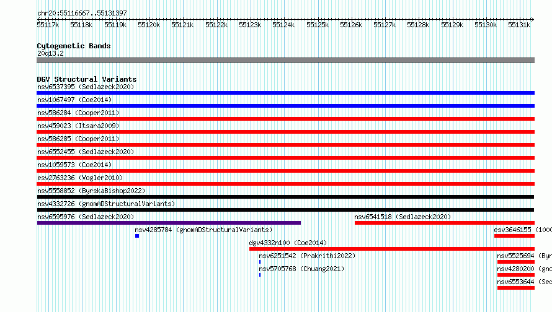The width and height of the screenshot is (552, 312).
Task: Click the small blue square under nsv4285784
Action: [x=137, y=236]
